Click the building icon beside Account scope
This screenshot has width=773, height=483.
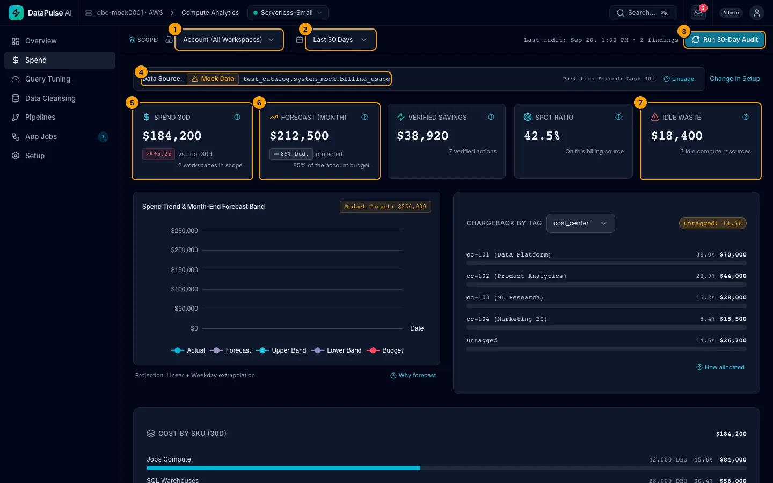tap(169, 40)
